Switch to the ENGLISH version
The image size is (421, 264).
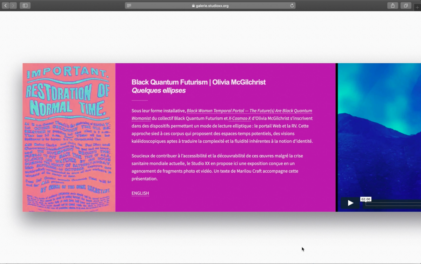click(x=140, y=193)
